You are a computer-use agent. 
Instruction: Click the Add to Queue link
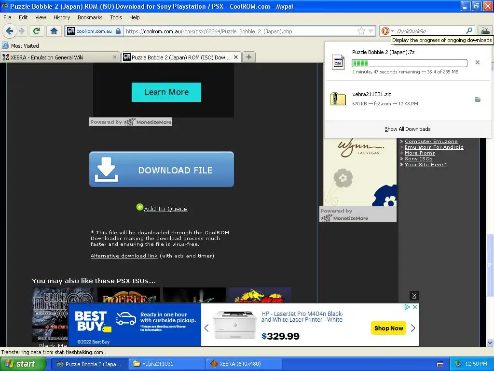tap(165, 209)
